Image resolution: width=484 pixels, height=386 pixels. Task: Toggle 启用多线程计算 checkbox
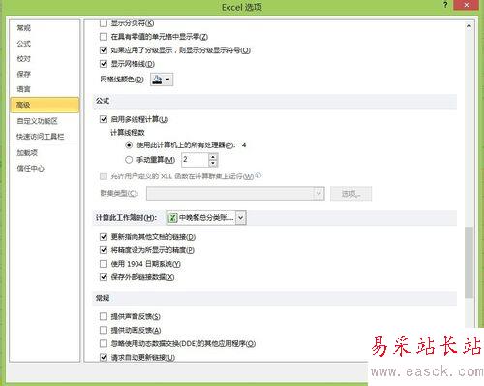point(104,119)
